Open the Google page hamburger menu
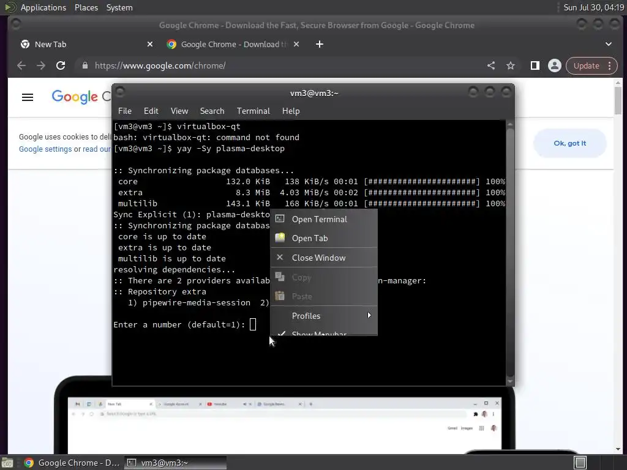 [x=28, y=97]
